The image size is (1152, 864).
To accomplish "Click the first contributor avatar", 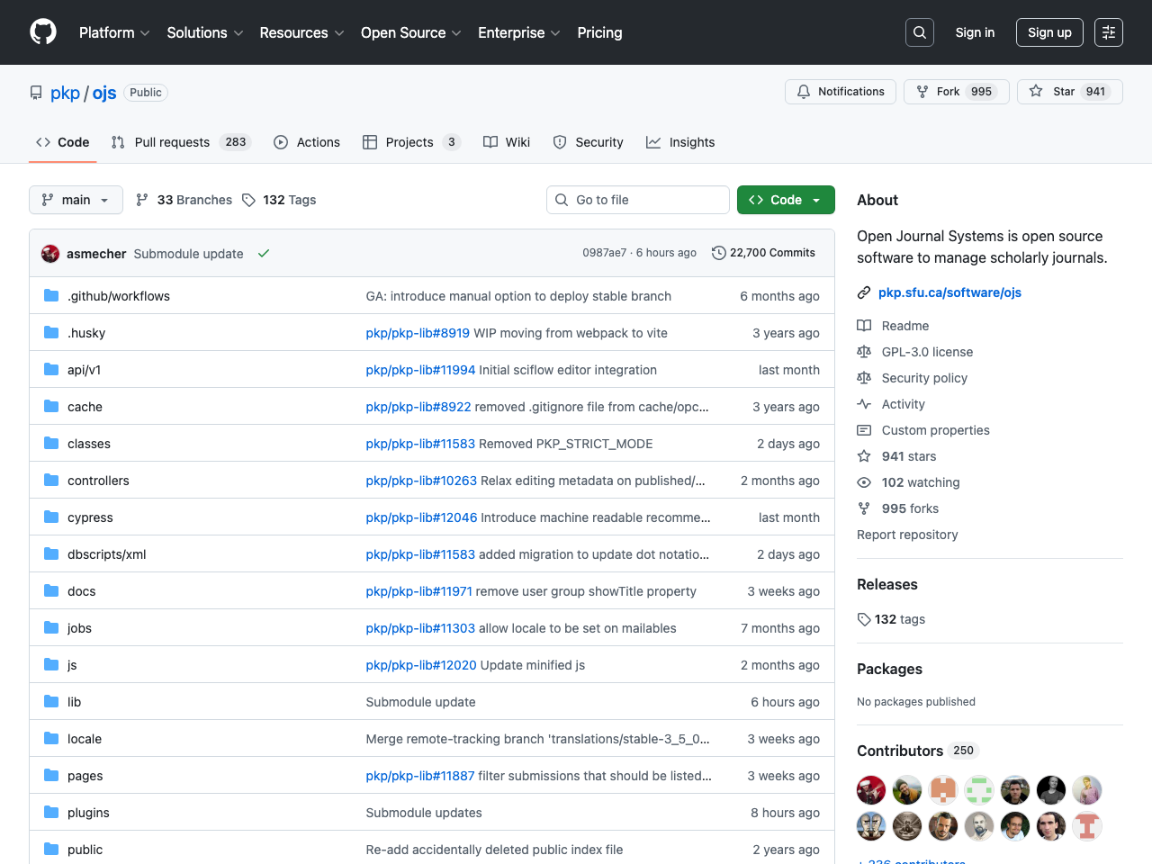I will pos(871,790).
